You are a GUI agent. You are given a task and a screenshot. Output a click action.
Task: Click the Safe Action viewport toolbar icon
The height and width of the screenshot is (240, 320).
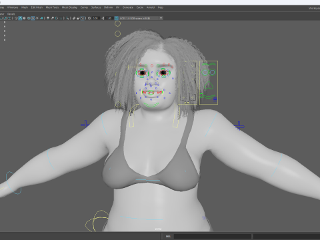pos(5,18)
